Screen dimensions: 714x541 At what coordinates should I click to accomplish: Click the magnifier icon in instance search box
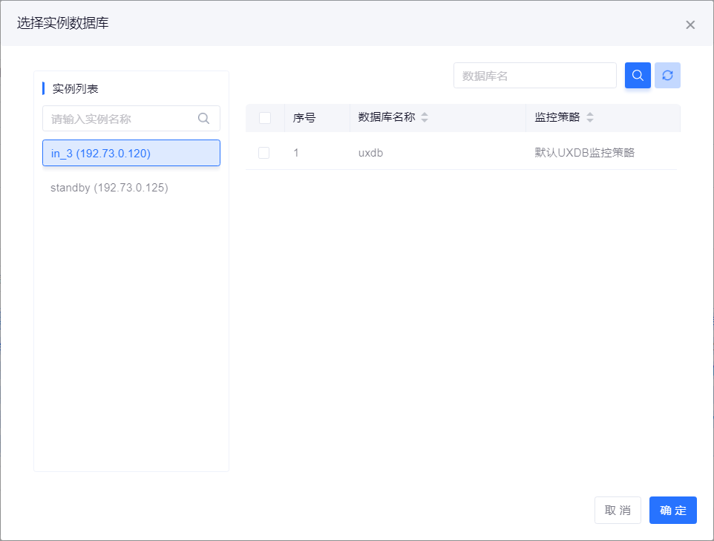(203, 118)
